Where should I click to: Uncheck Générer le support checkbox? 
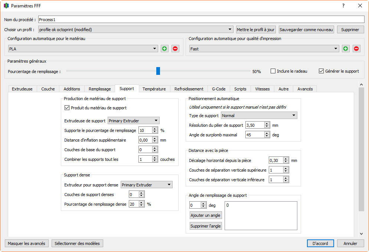click(321, 71)
